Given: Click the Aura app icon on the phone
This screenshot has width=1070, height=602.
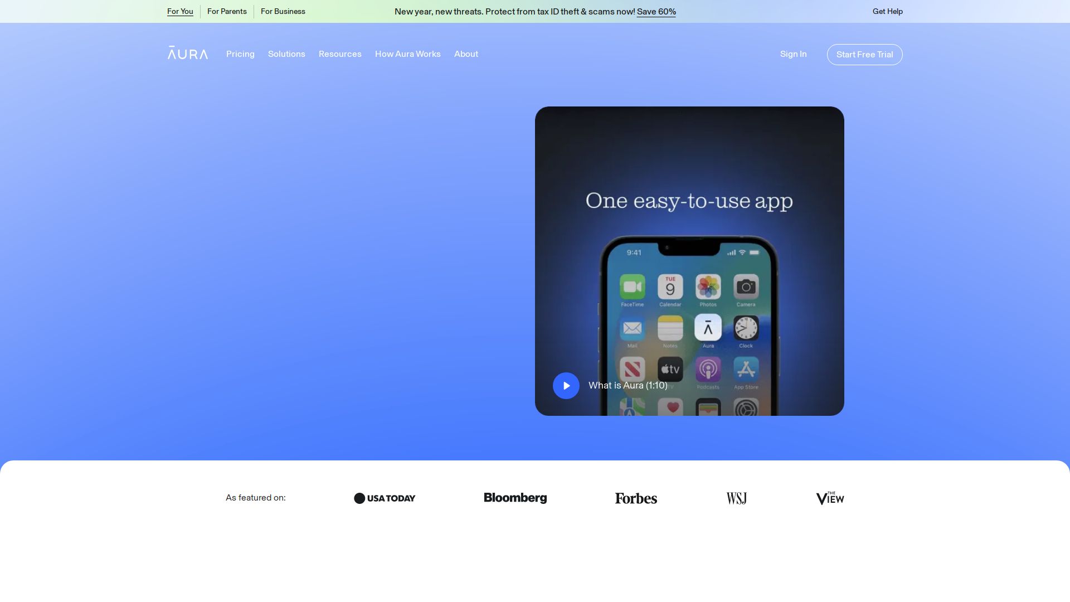Looking at the screenshot, I should [x=708, y=328].
